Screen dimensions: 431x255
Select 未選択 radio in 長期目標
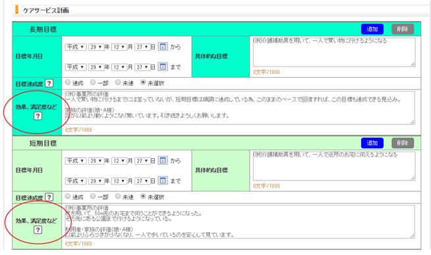[143, 82]
